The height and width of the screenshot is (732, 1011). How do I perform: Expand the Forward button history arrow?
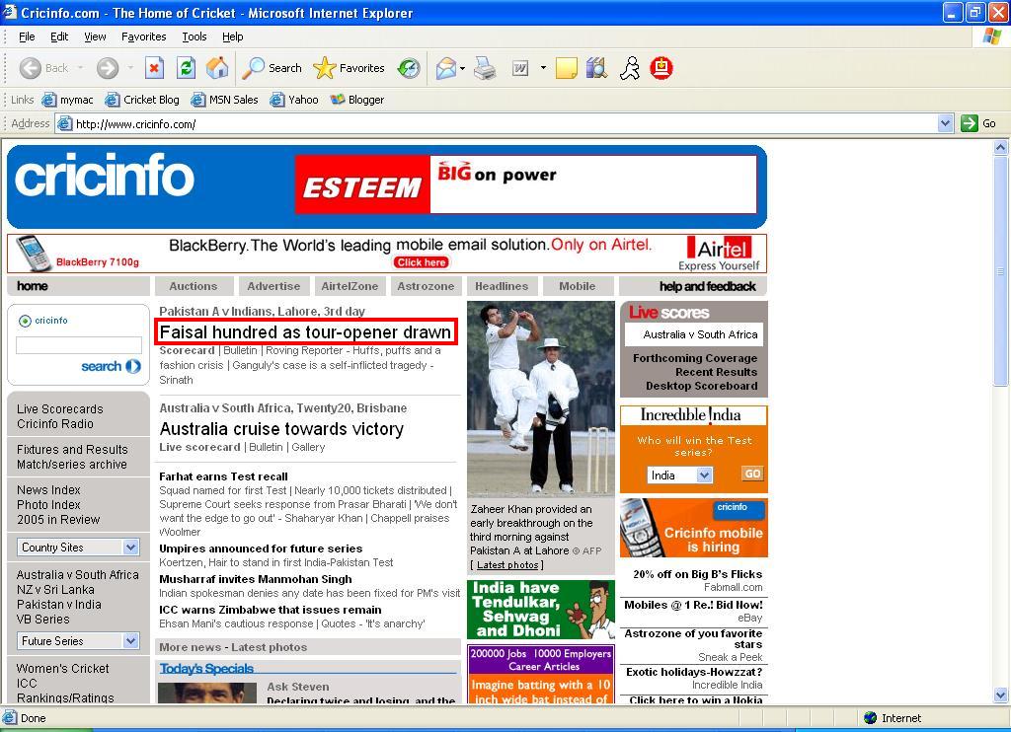click(x=130, y=68)
